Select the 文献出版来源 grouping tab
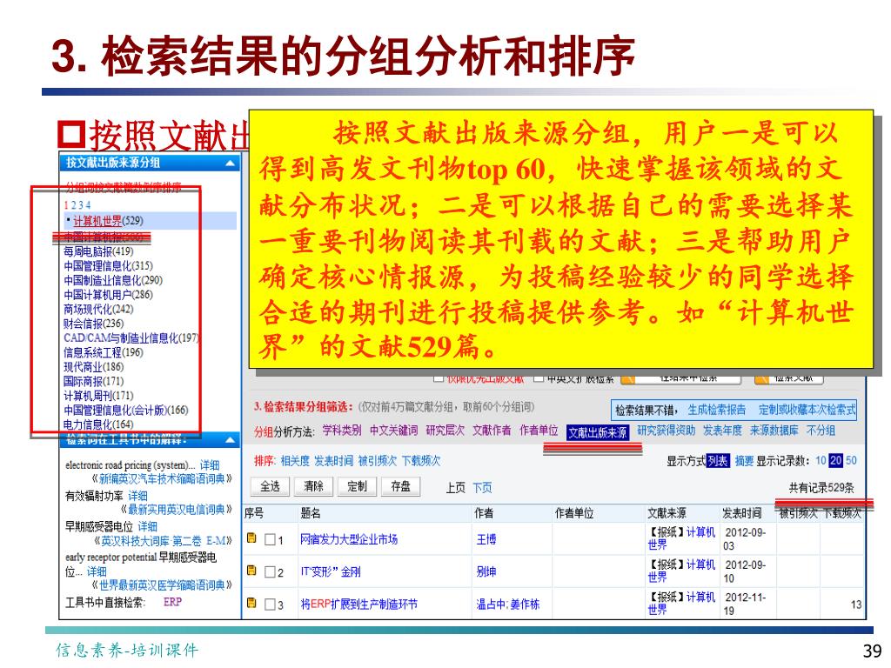The width and height of the screenshot is (891, 668). click(x=597, y=433)
